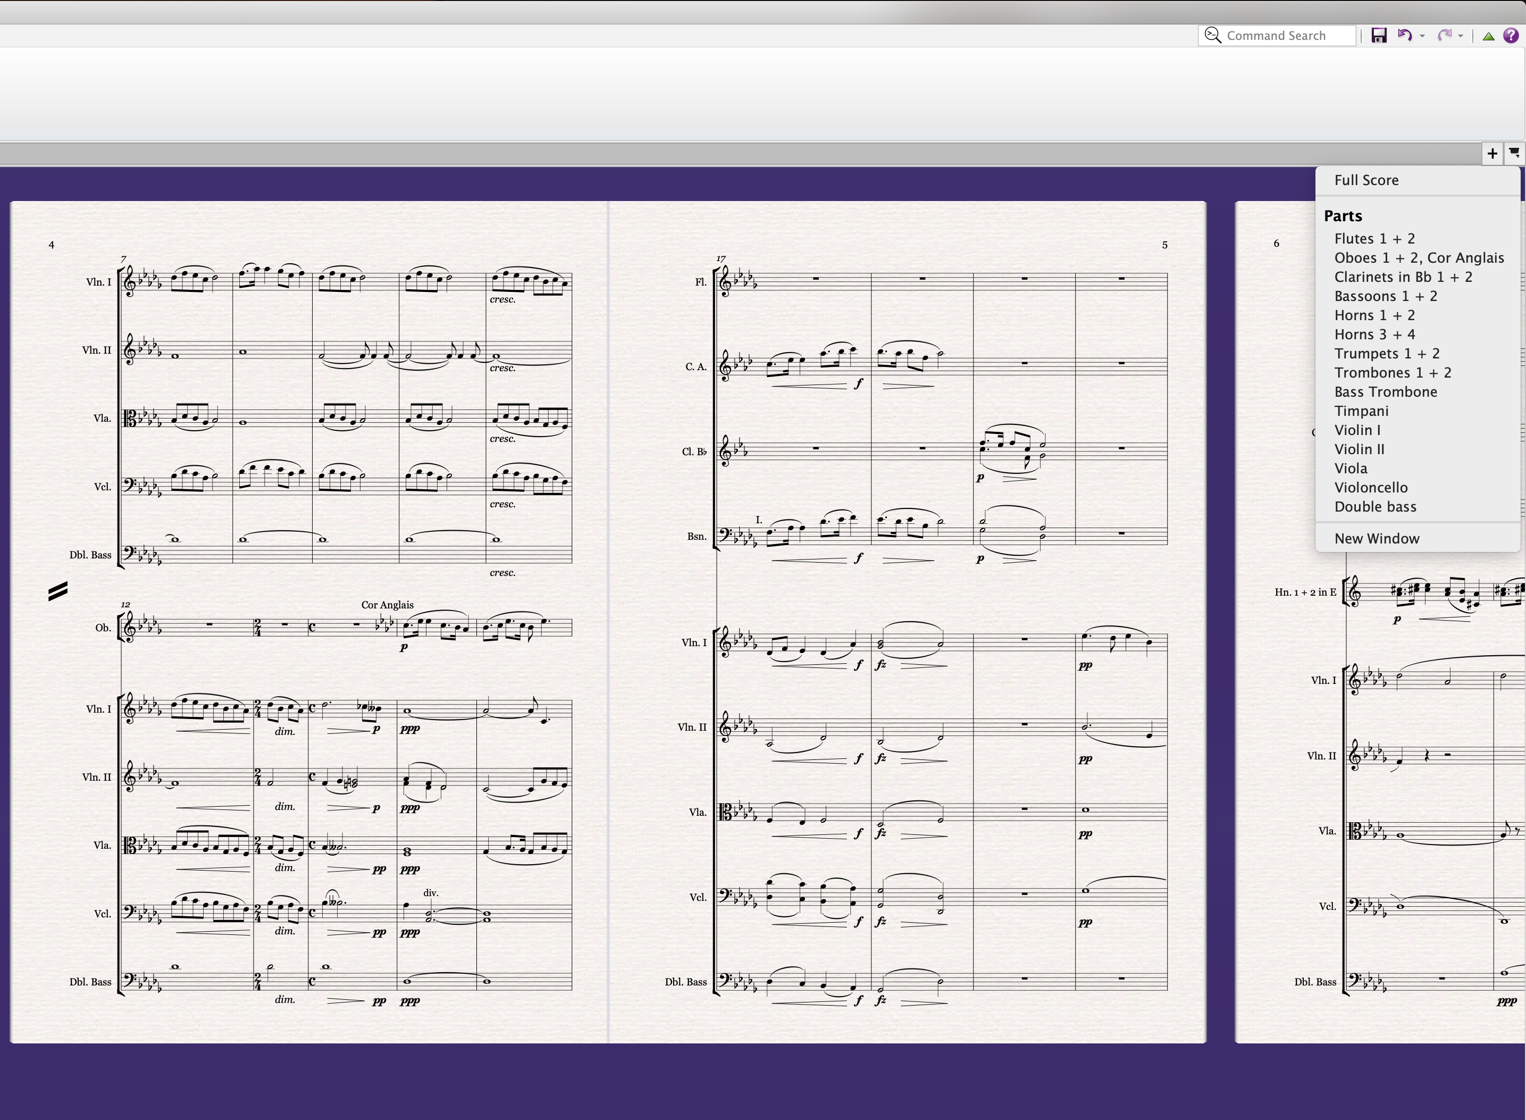Click the Save floppy disk icon
Screen dimensions: 1526x1120
pyautogui.click(x=1378, y=35)
